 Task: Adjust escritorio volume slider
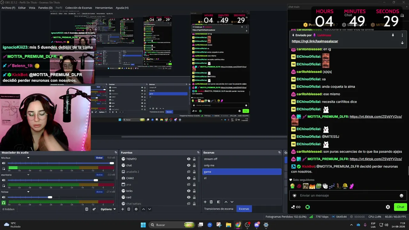click(96, 180)
